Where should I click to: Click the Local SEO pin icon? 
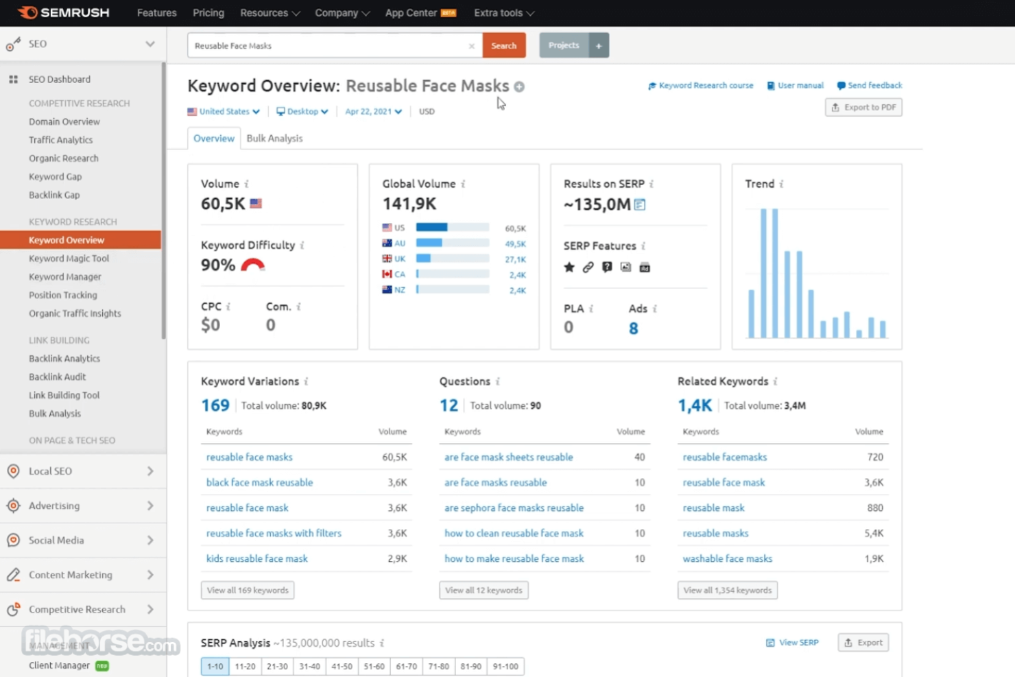13,471
